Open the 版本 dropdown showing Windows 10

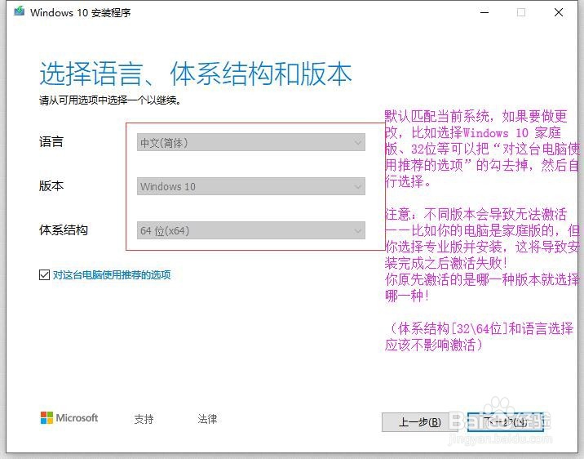point(251,186)
